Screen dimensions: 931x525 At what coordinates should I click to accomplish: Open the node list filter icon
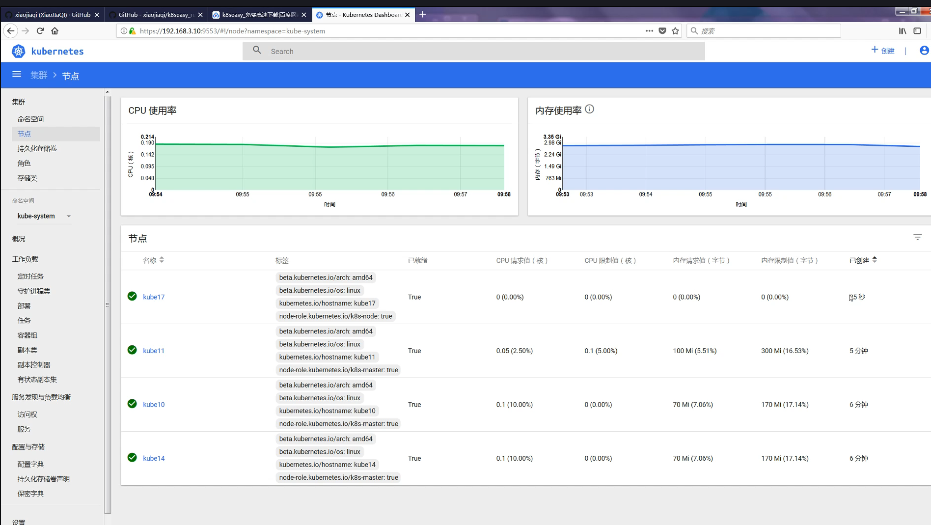coord(917,237)
